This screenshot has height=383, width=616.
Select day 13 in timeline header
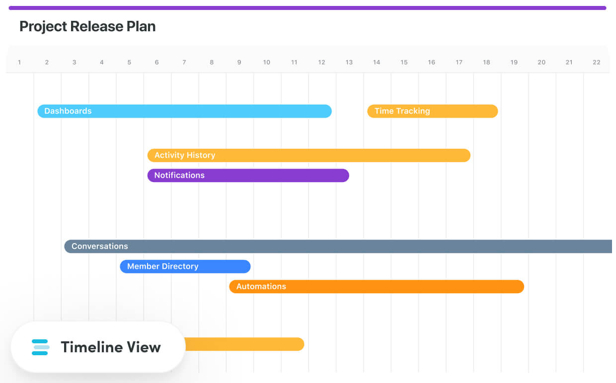[349, 63]
